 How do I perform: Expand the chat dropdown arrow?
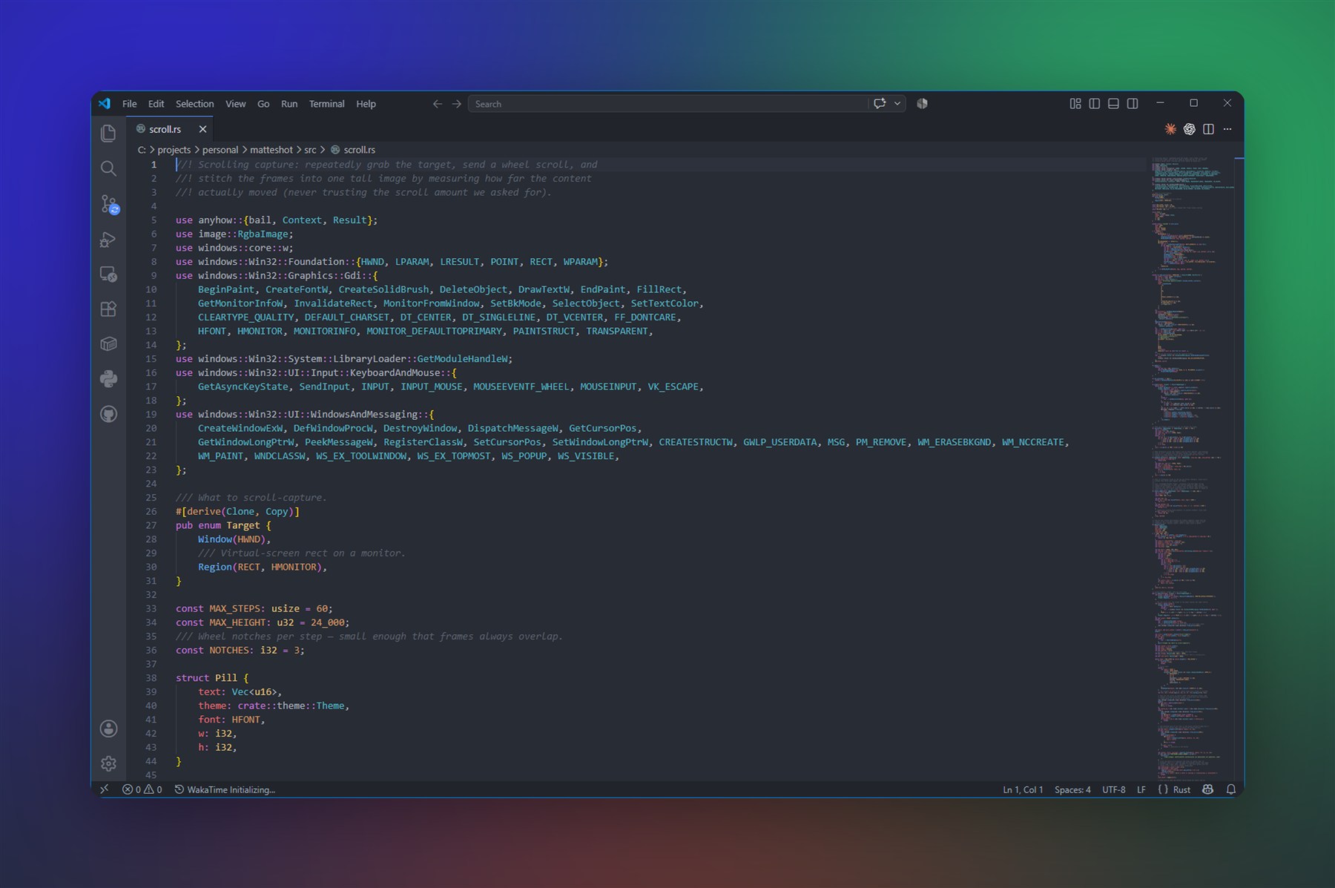click(x=897, y=104)
